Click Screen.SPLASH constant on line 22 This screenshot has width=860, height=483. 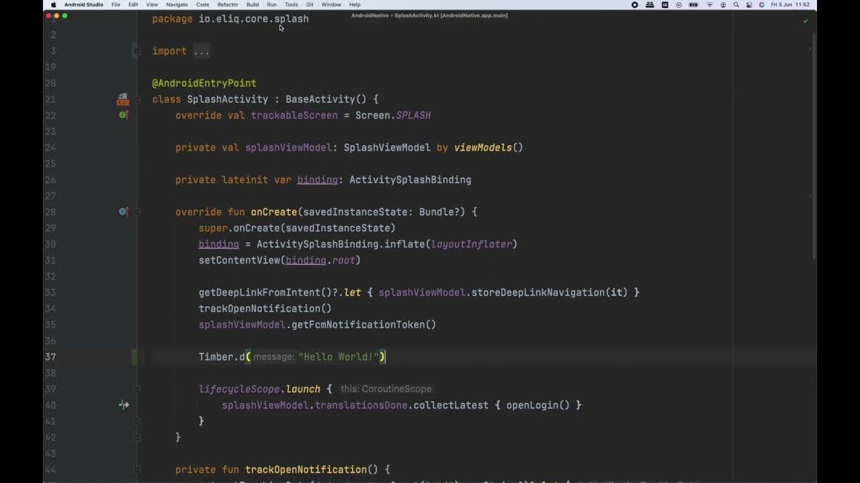(x=393, y=115)
